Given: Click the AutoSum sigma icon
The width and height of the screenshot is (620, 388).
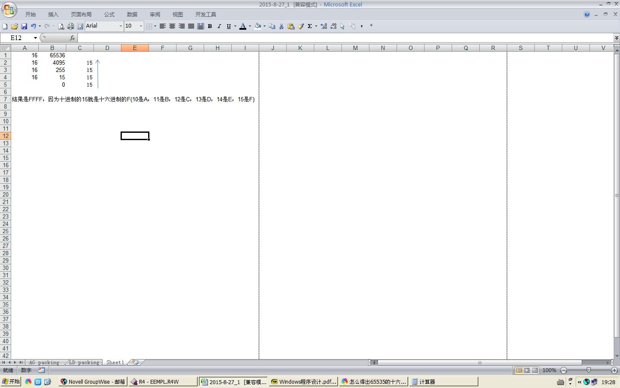Looking at the screenshot, I should pyautogui.click(x=310, y=26).
